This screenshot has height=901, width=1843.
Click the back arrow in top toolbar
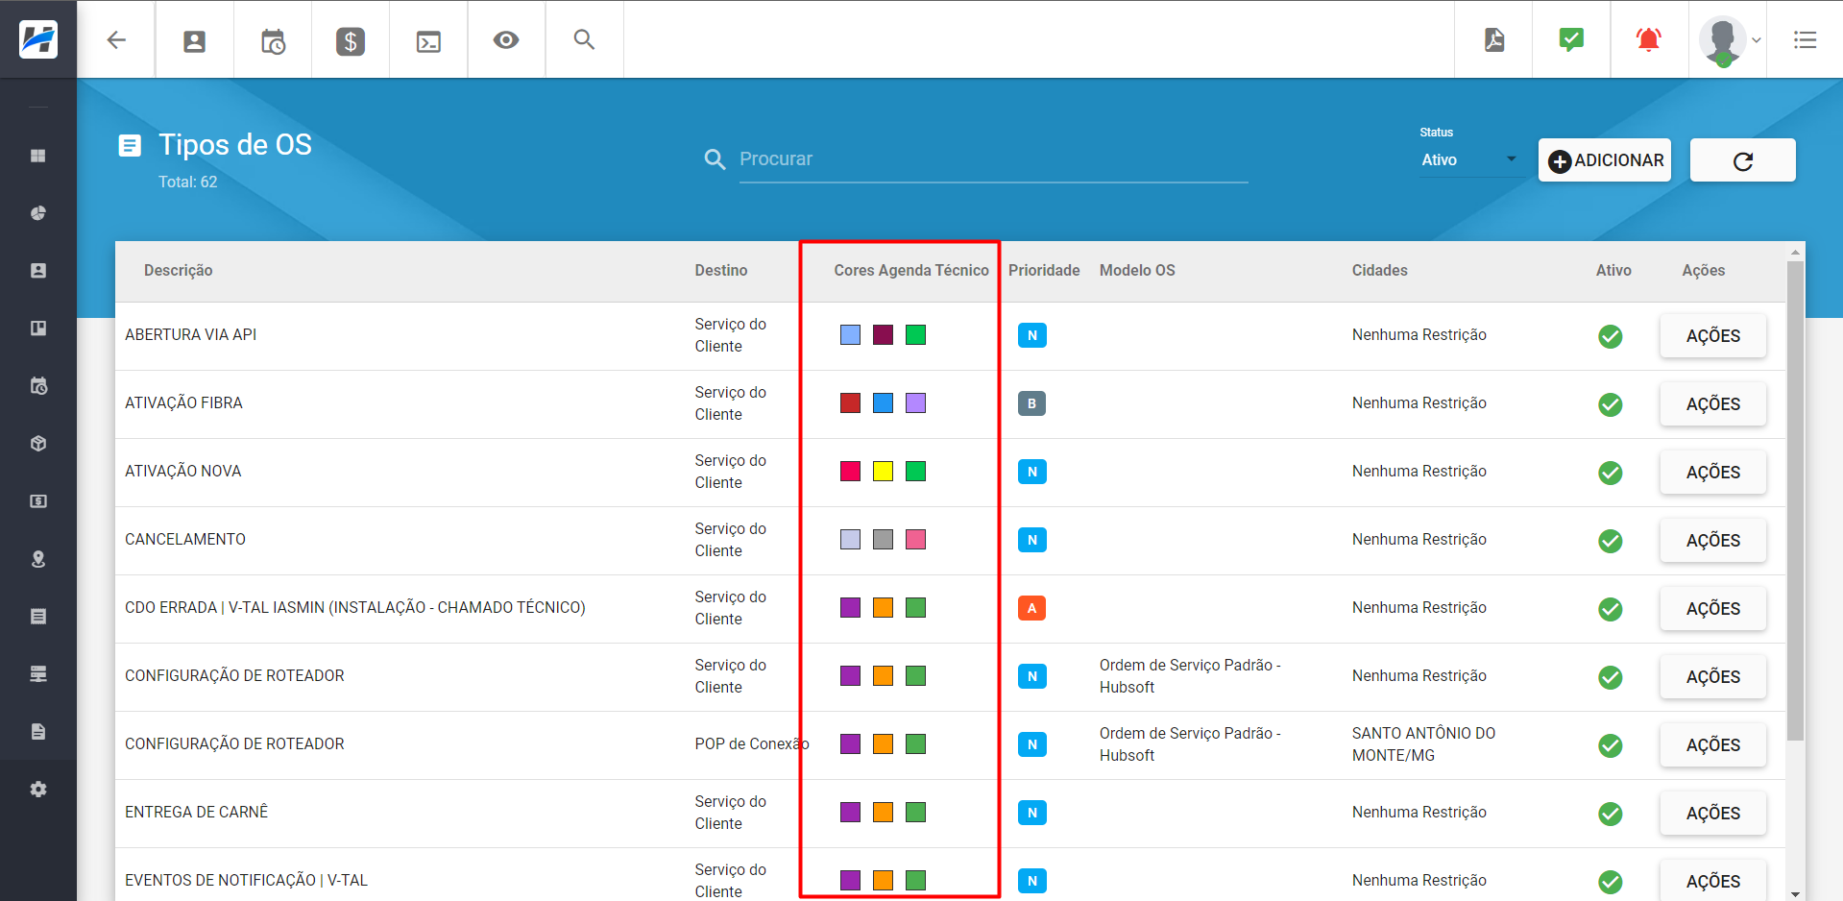116,39
